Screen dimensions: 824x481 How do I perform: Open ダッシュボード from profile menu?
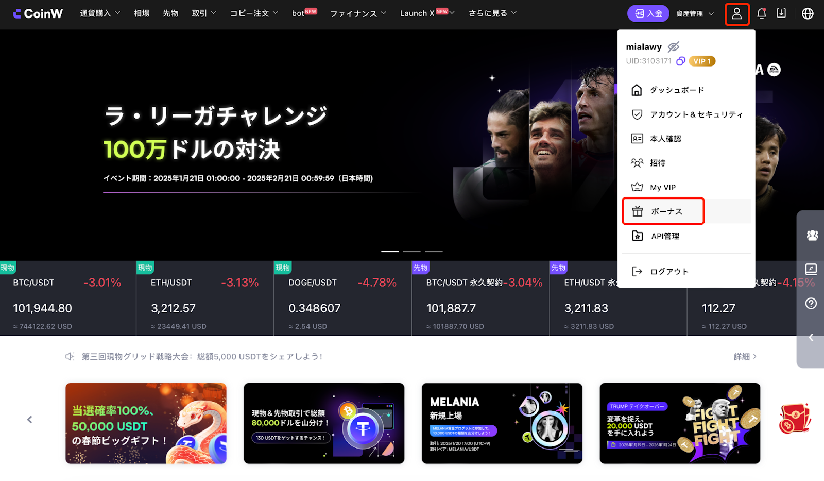[x=686, y=90]
